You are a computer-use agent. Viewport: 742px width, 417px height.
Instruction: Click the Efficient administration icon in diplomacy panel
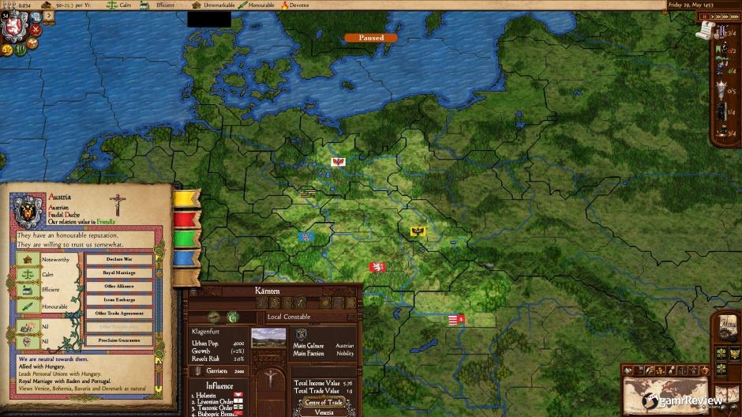point(28,290)
